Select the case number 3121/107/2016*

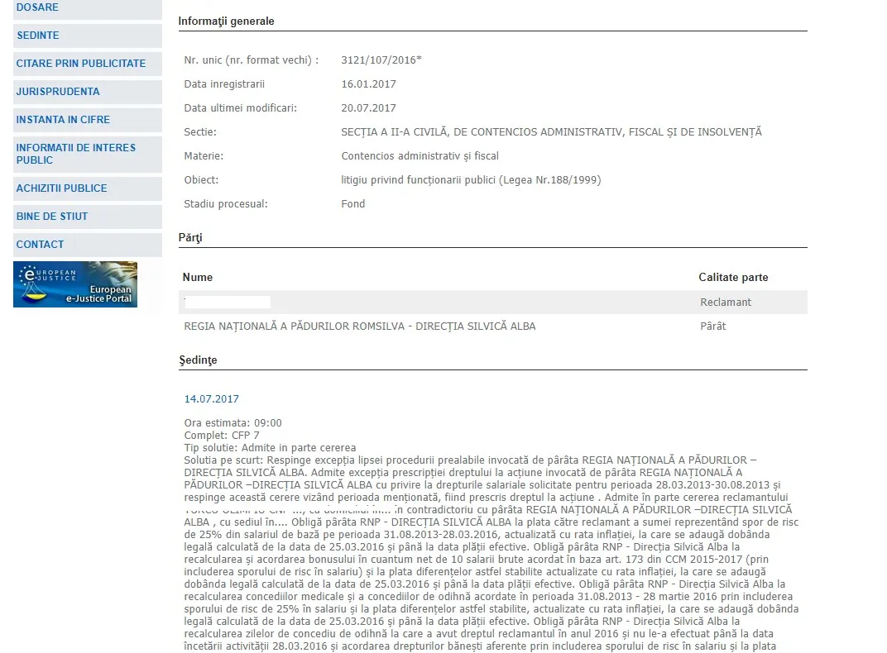point(381,60)
